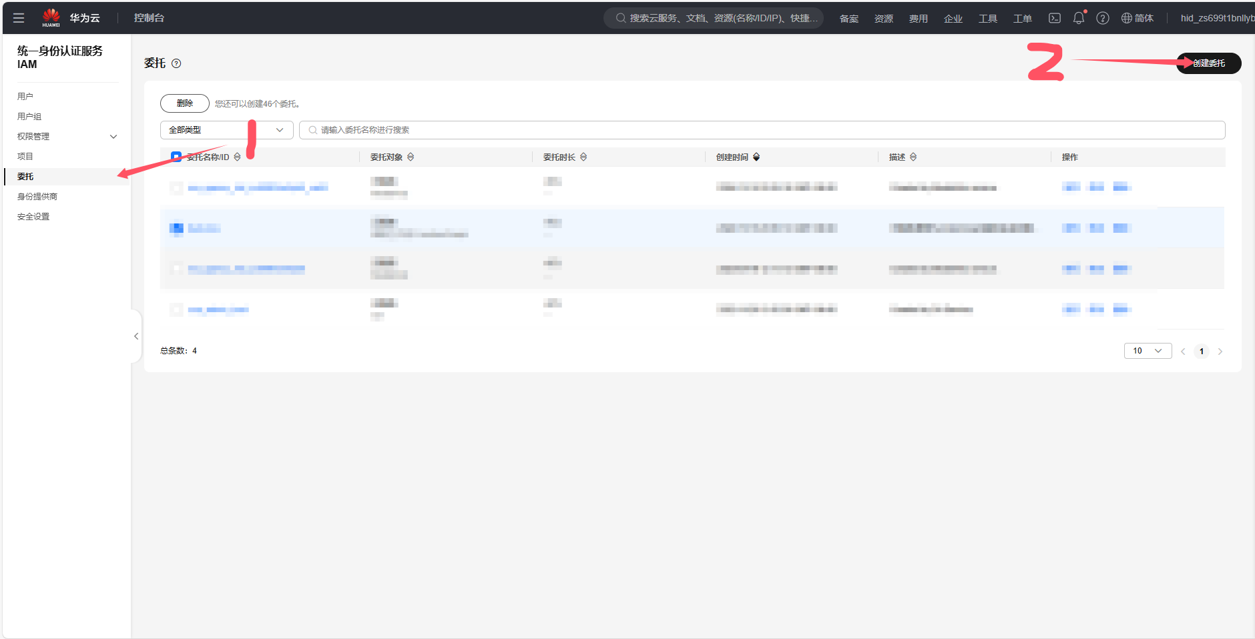Image resolution: width=1255 pixels, height=639 pixels.
Task: Click the 删除 button
Action: pos(185,103)
